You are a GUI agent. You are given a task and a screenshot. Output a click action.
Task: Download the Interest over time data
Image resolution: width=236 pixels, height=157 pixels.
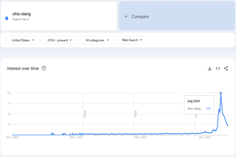pos(210,68)
